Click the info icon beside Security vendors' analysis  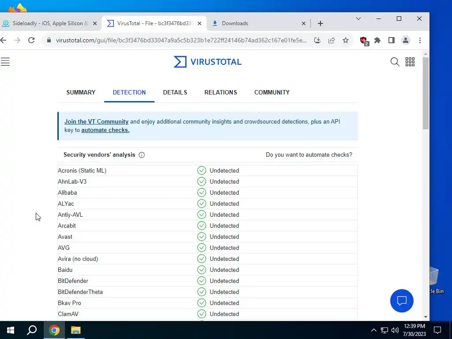(142, 155)
